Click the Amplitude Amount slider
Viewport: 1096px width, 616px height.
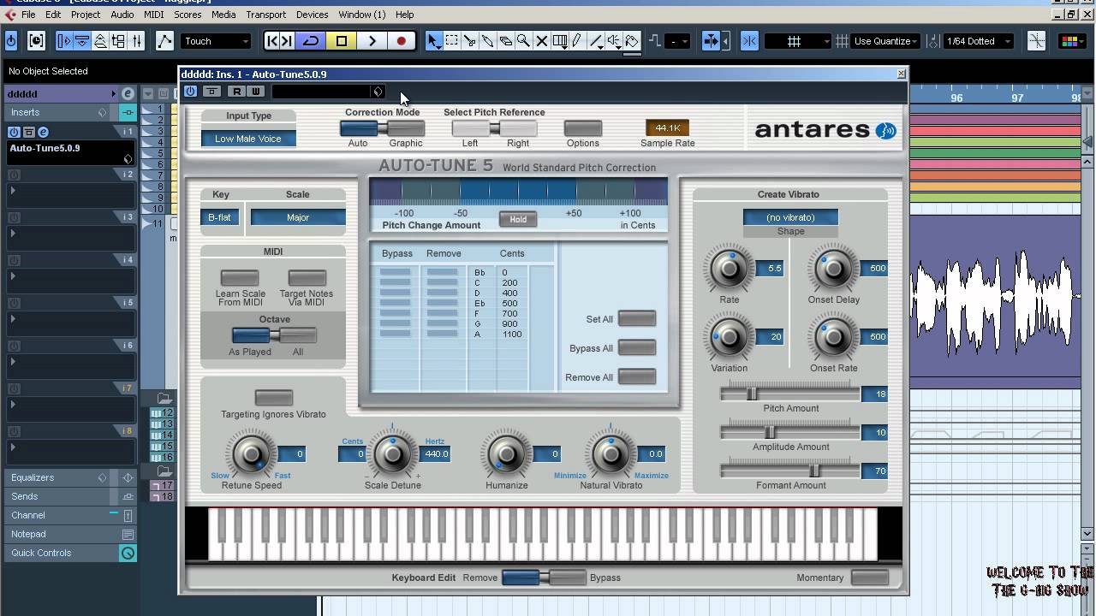(789, 432)
